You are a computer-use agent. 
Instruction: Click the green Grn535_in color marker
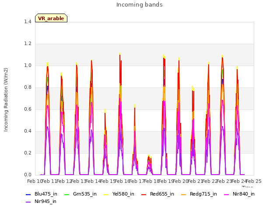66,194
